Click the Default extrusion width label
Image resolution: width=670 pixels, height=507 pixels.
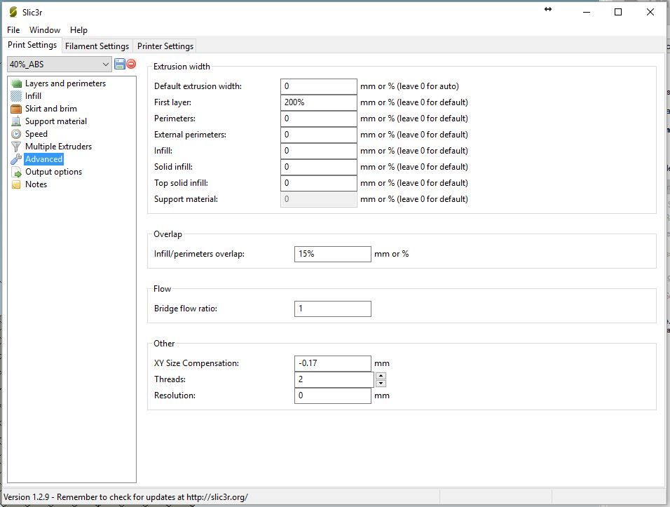(198, 86)
